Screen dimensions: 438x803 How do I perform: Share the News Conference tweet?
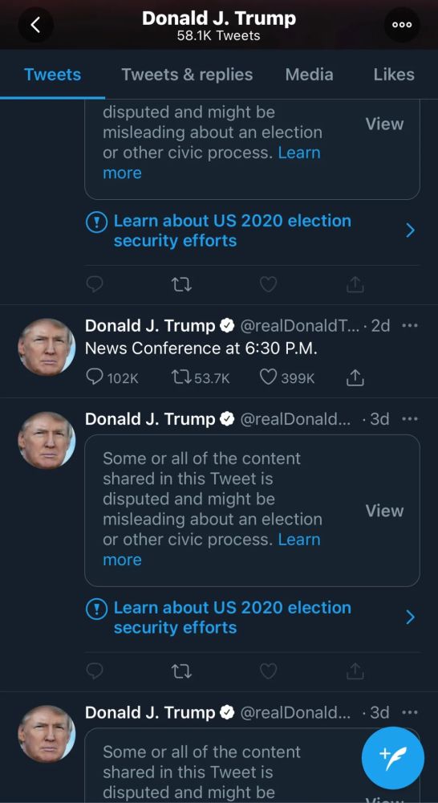pyautogui.click(x=355, y=378)
